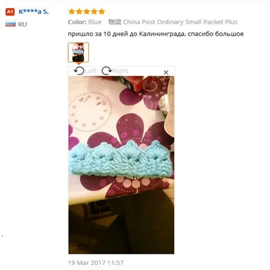Click the RU country label
The height and width of the screenshot is (270, 270).
(x=22, y=24)
